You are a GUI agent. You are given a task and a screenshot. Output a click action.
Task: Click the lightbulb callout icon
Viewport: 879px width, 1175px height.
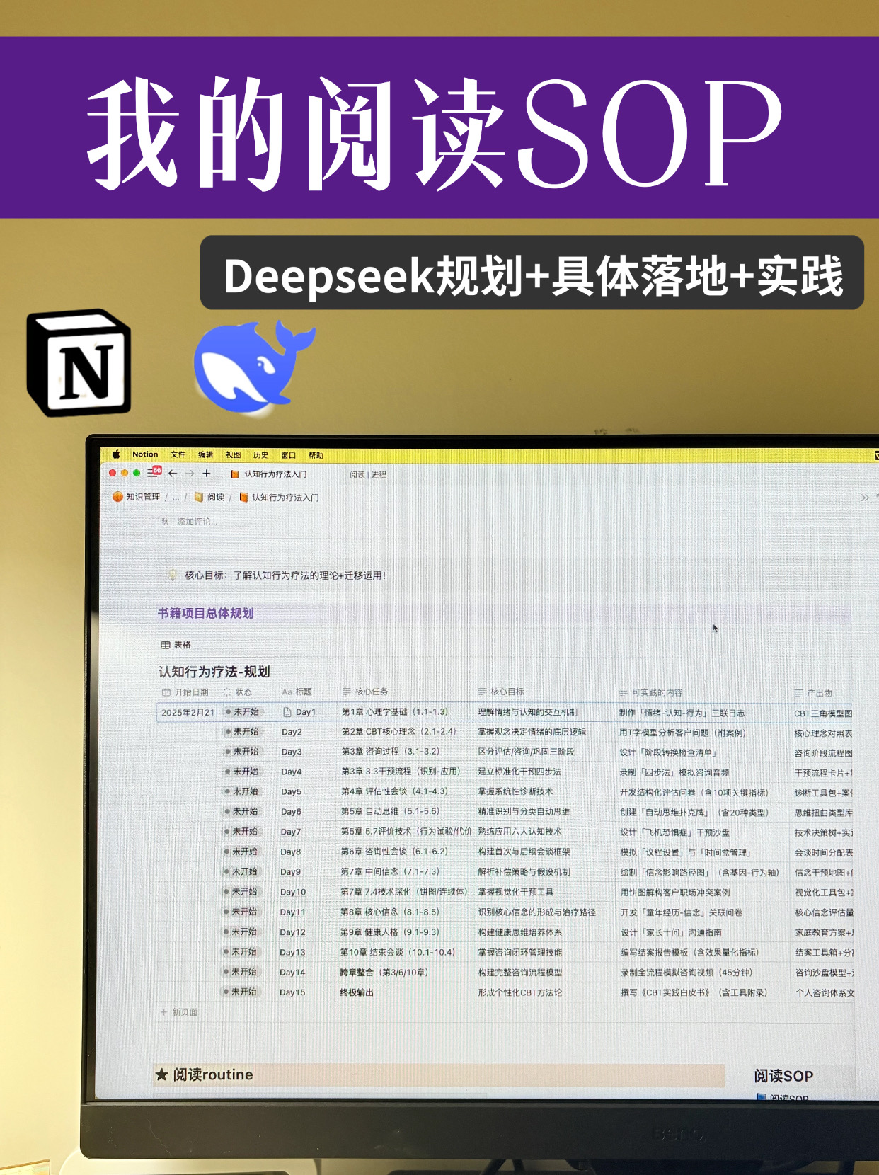172,575
